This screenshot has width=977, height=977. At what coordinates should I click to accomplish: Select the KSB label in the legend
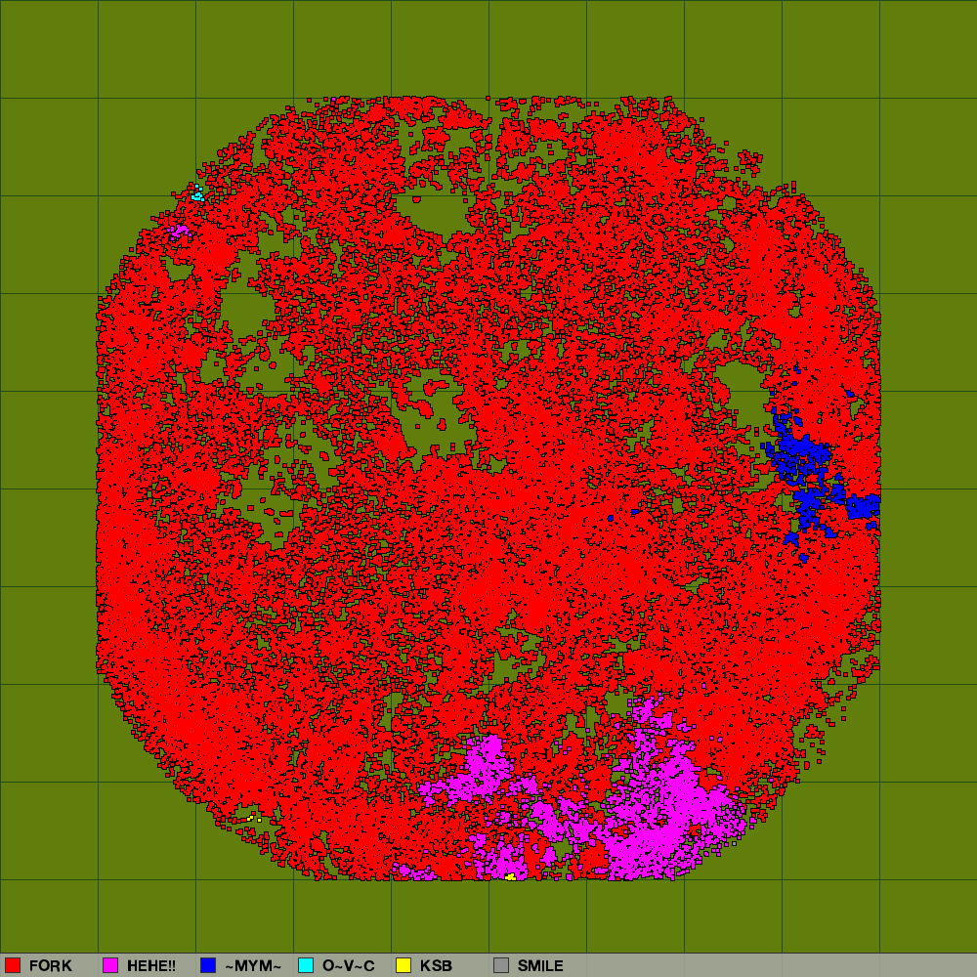(436, 965)
